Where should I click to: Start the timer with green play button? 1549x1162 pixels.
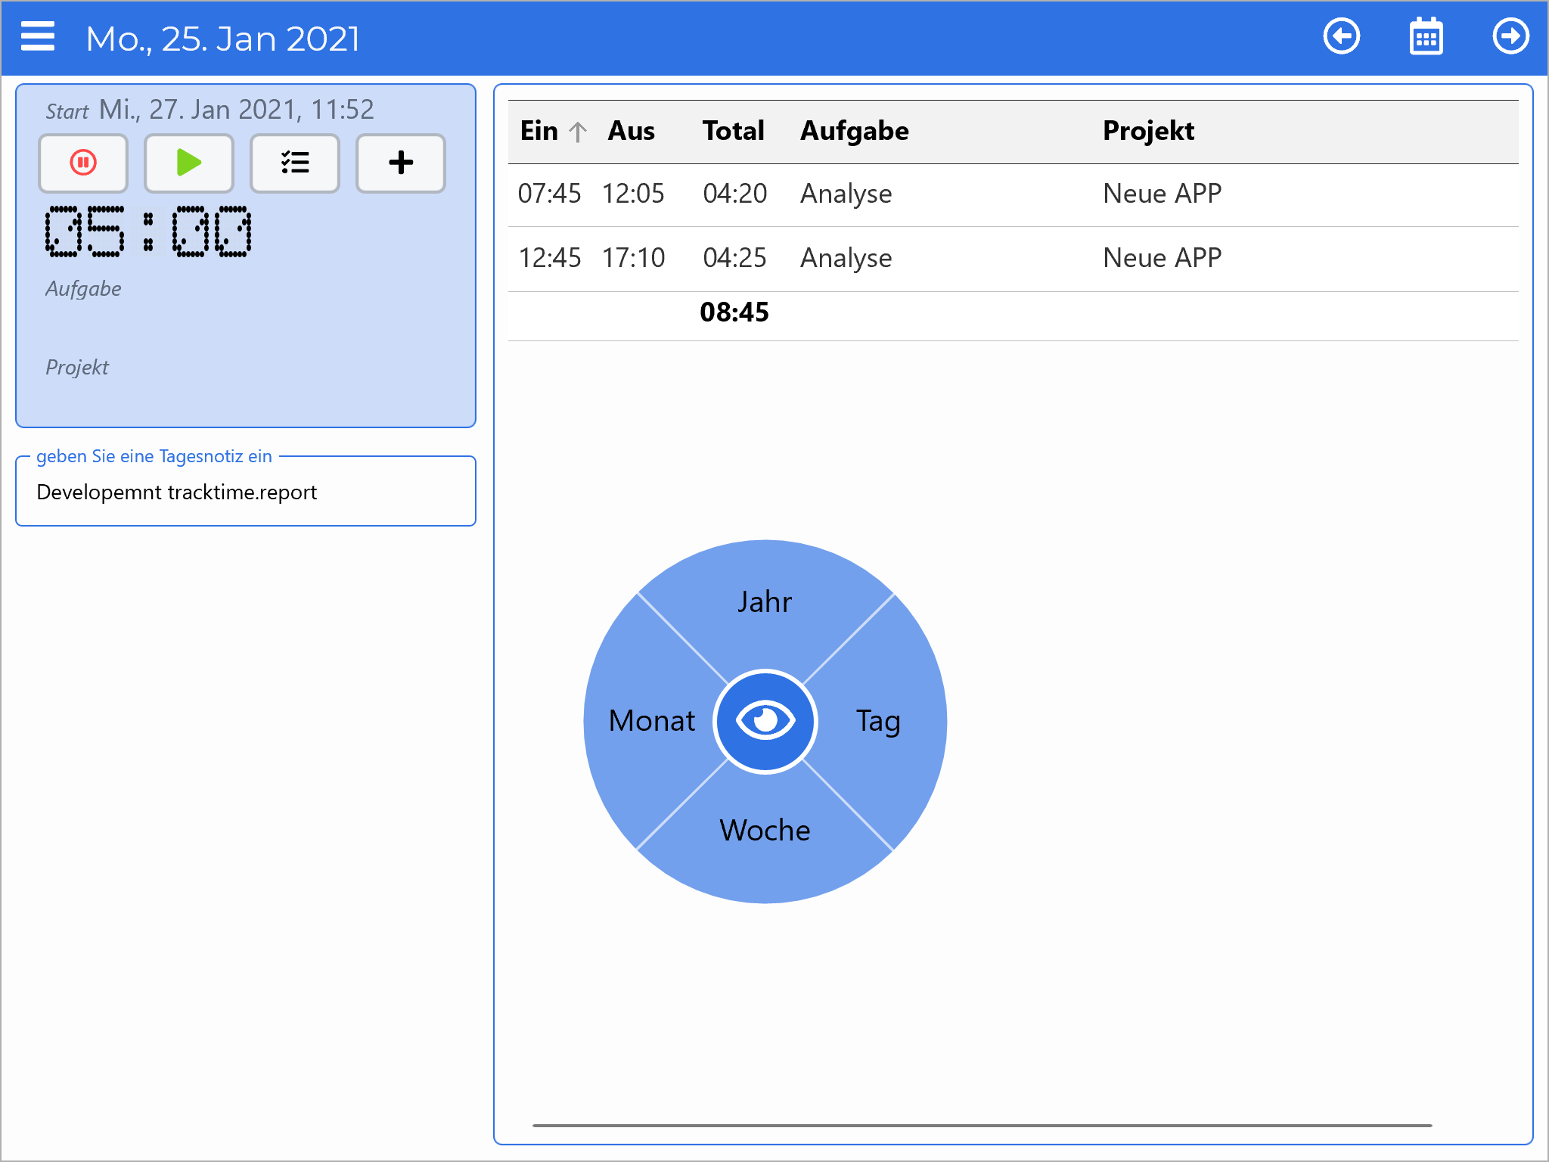pyautogui.click(x=188, y=163)
